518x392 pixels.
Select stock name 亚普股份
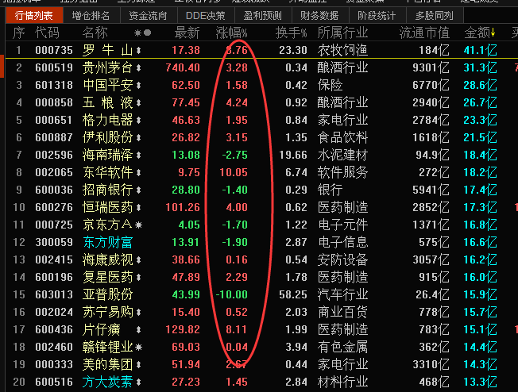click(x=108, y=294)
